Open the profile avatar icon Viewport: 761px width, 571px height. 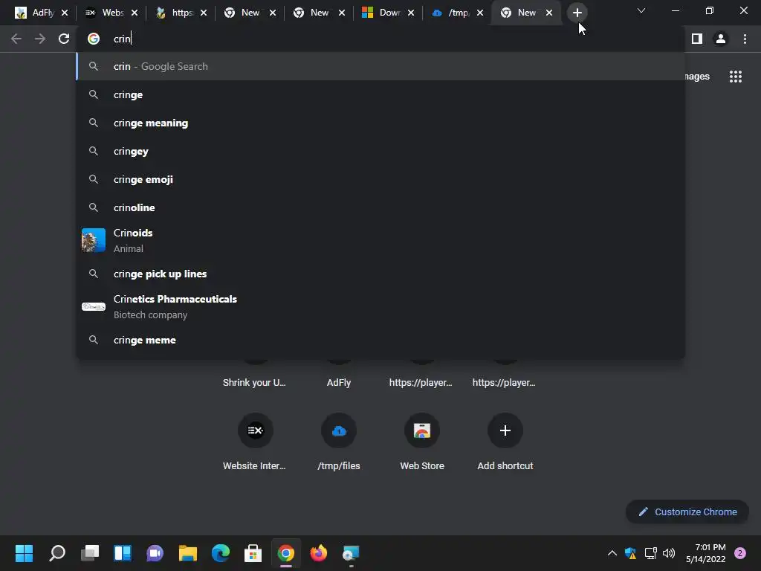[721, 39]
